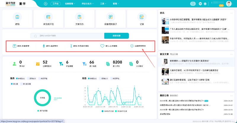Open the hand X-ray thumbnail article
This screenshot has width=237, height=123.
165,62
